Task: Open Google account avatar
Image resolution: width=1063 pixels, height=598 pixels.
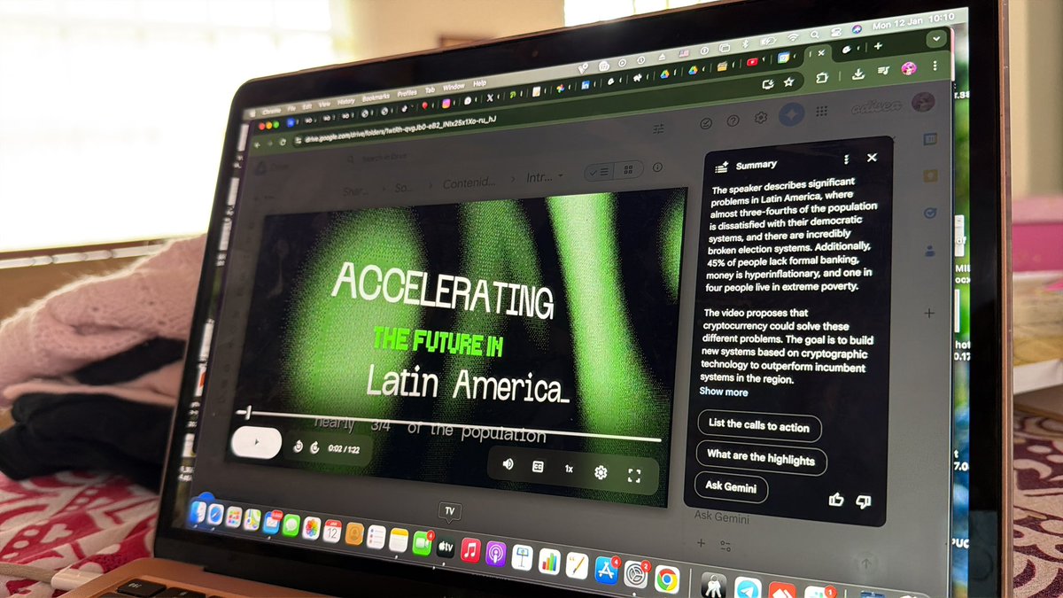Action: pos(922,101)
